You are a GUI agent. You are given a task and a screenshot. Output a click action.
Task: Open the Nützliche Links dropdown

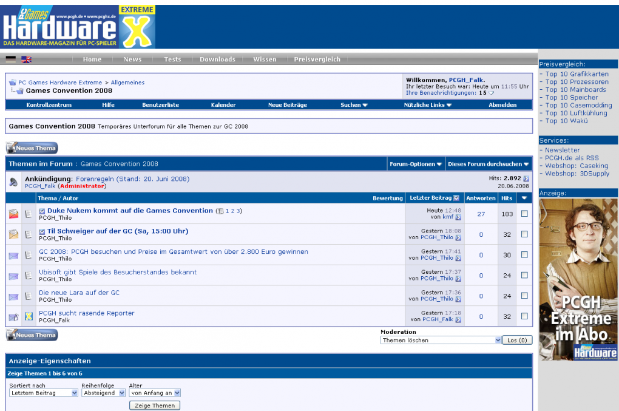428,105
